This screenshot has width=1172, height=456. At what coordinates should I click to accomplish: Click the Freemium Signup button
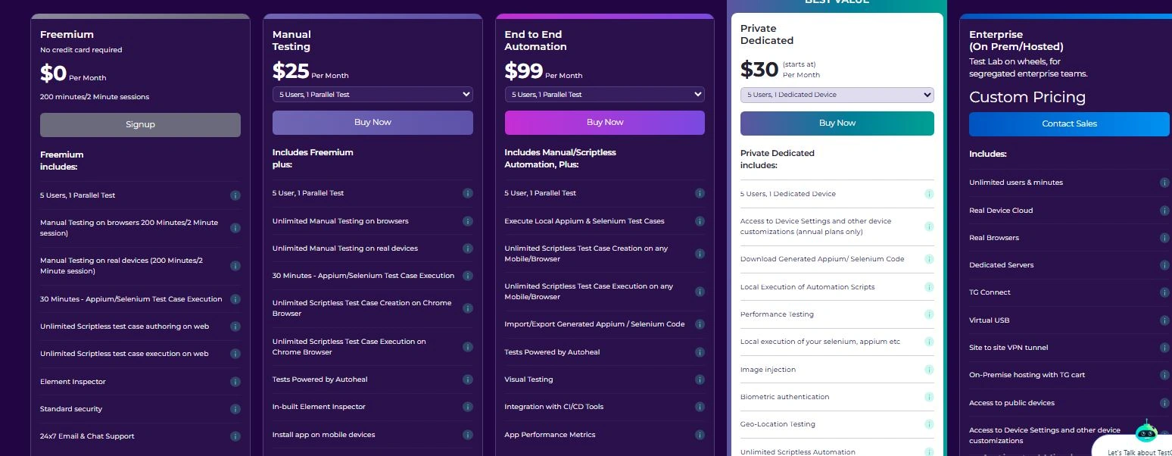140,124
